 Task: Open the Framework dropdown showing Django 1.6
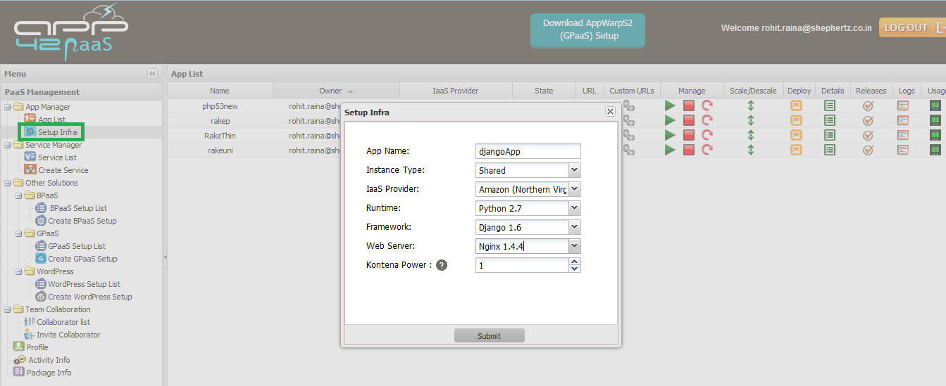[574, 227]
